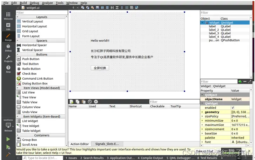Image resolution: width=255 pixels, height=160 pixels.
Task: Expand the sizePolicy property row
Action: pyautogui.click(x=202, y=116)
